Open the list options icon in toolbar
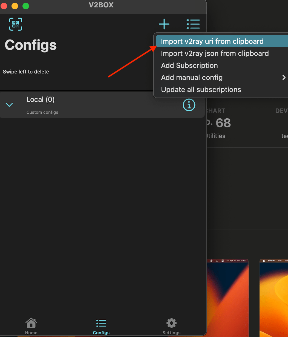Image resolution: width=288 pixels, height=337 pixels. pyautogui.click(x=193, y=24)
